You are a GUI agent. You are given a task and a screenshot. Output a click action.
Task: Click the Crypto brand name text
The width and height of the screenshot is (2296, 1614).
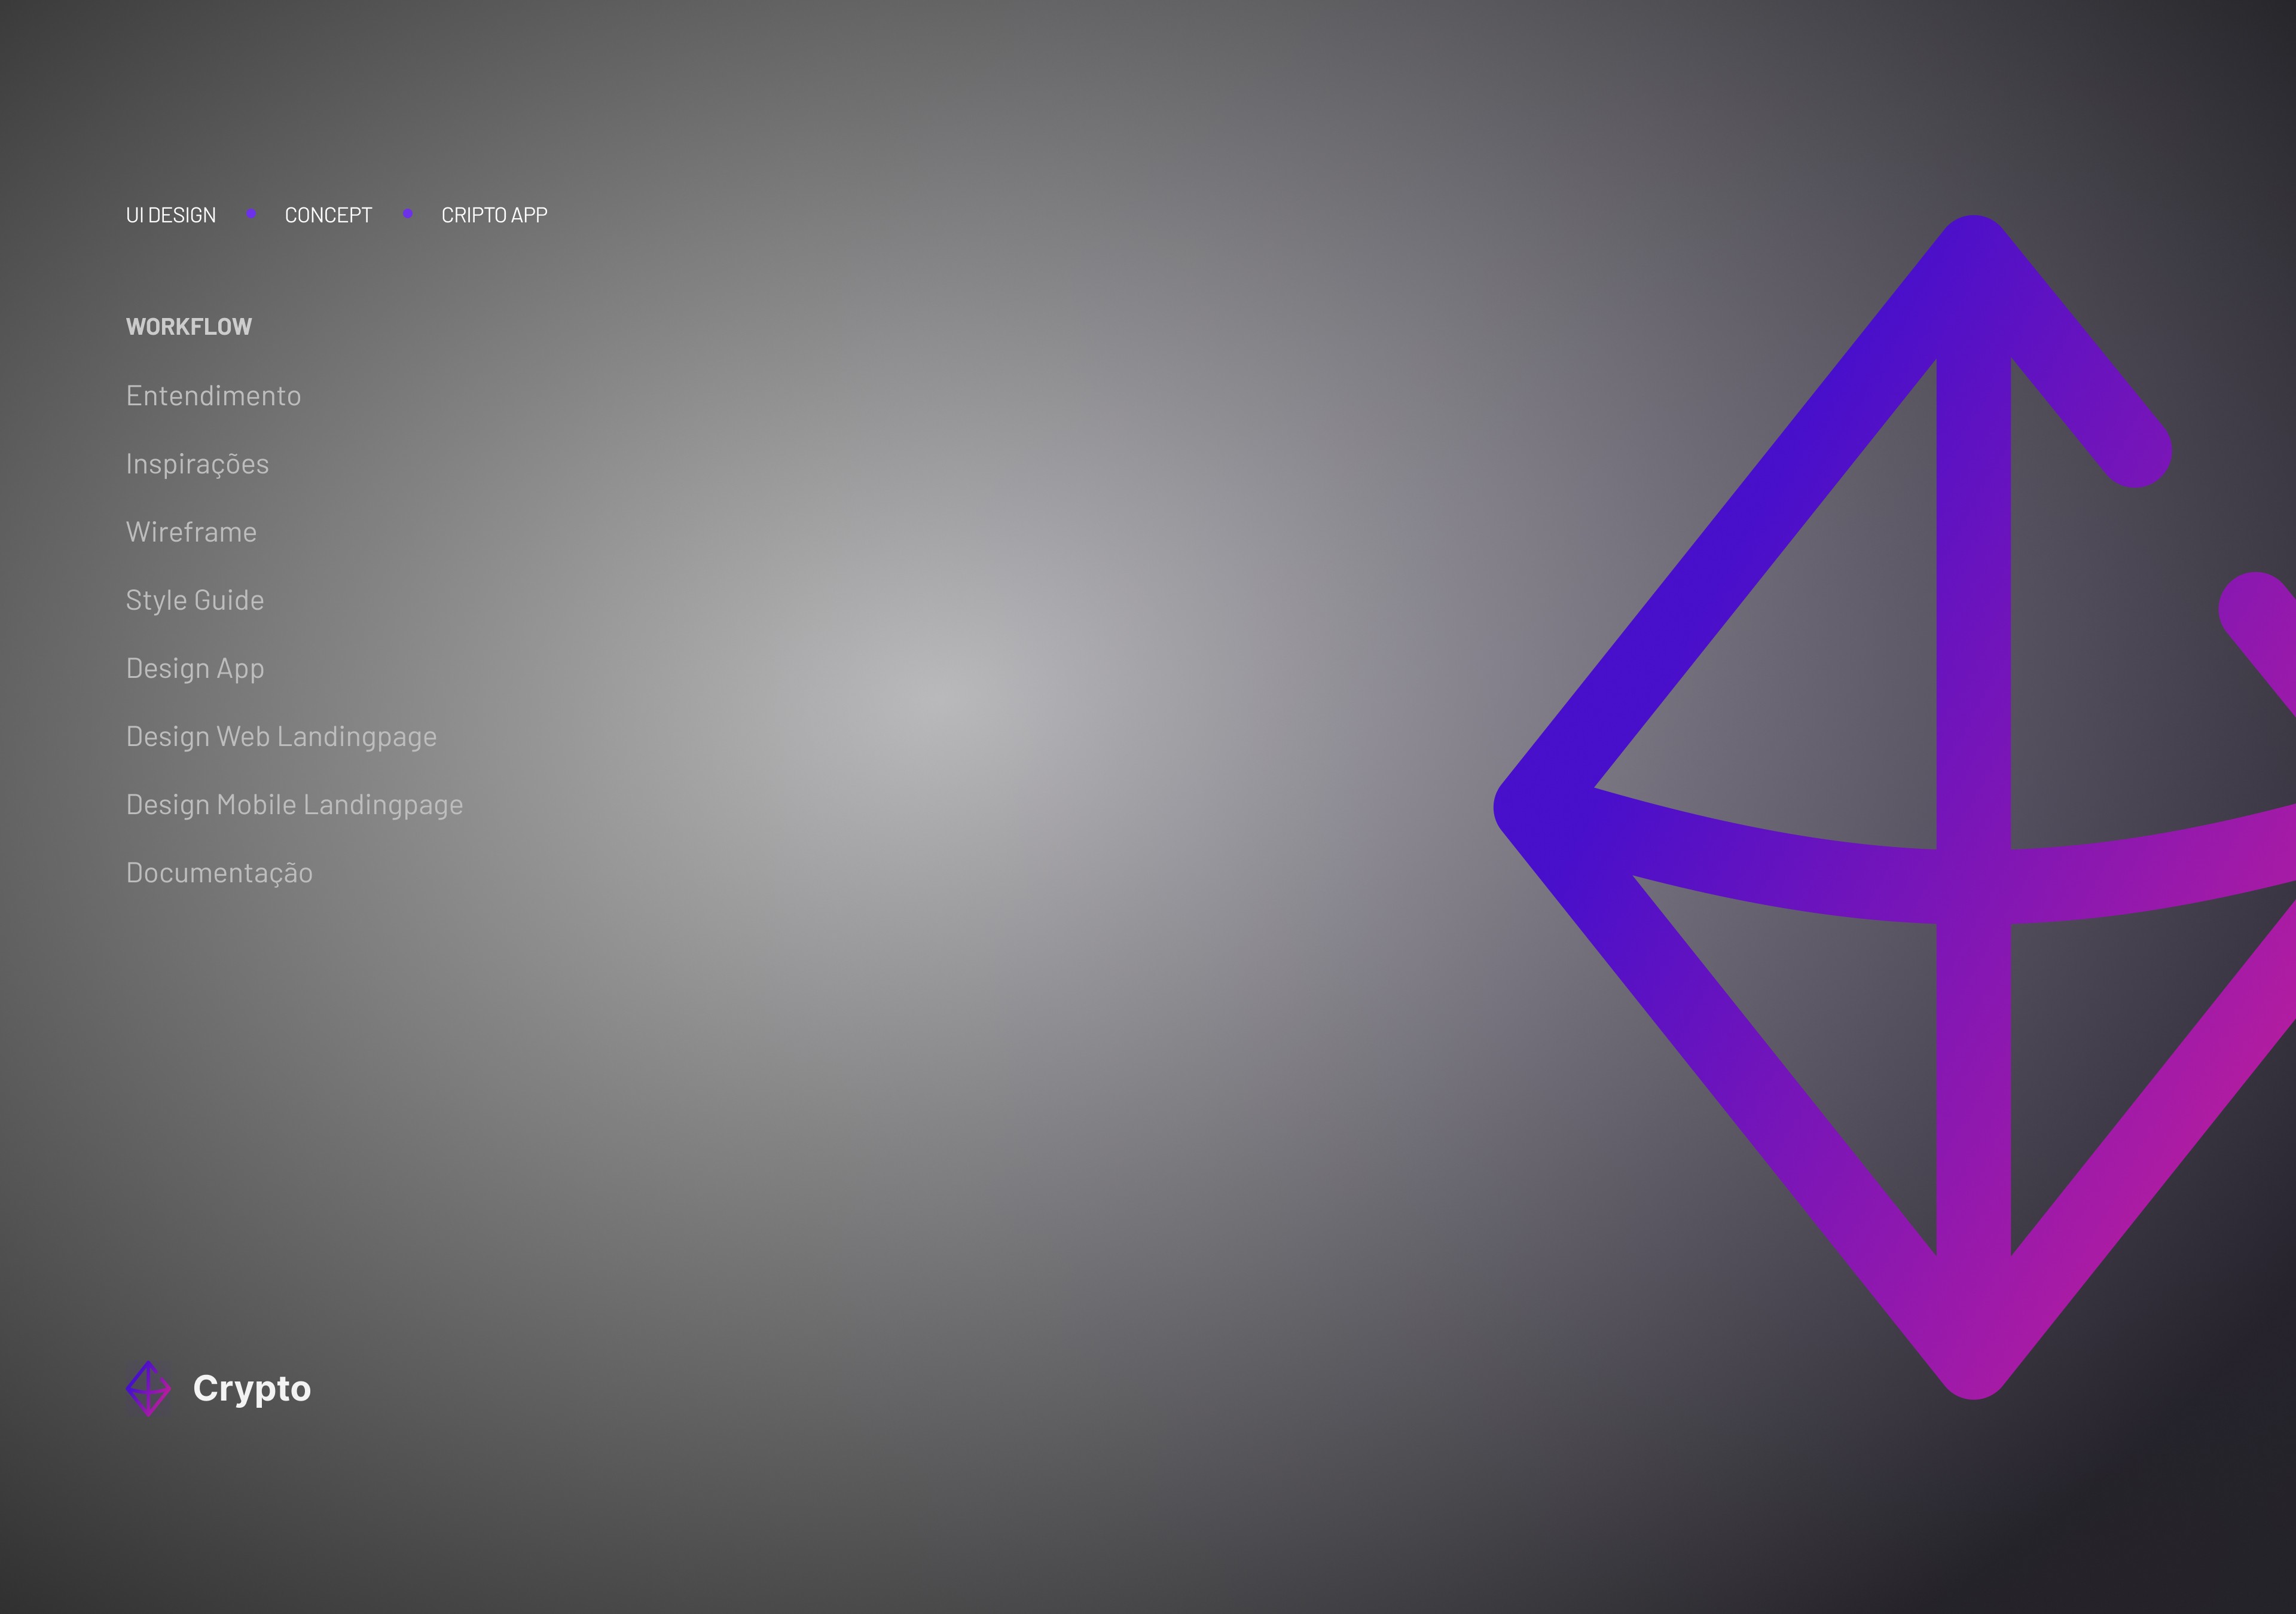click(x=252, y=1388)
